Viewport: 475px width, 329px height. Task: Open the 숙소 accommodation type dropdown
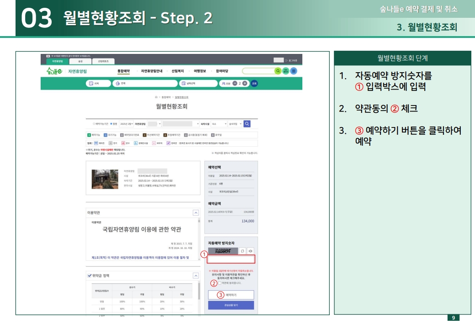tap(219, 124)
